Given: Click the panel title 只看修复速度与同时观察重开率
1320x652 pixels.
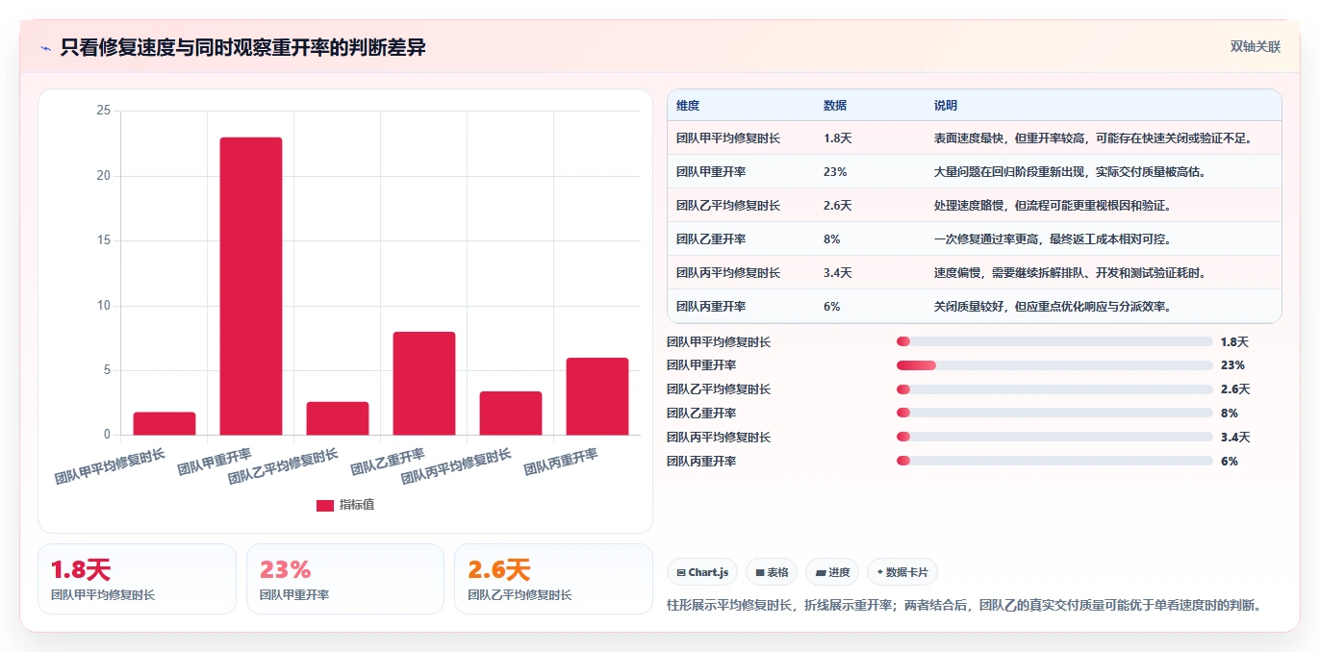Looking at the screenshot, I should 242,48.
